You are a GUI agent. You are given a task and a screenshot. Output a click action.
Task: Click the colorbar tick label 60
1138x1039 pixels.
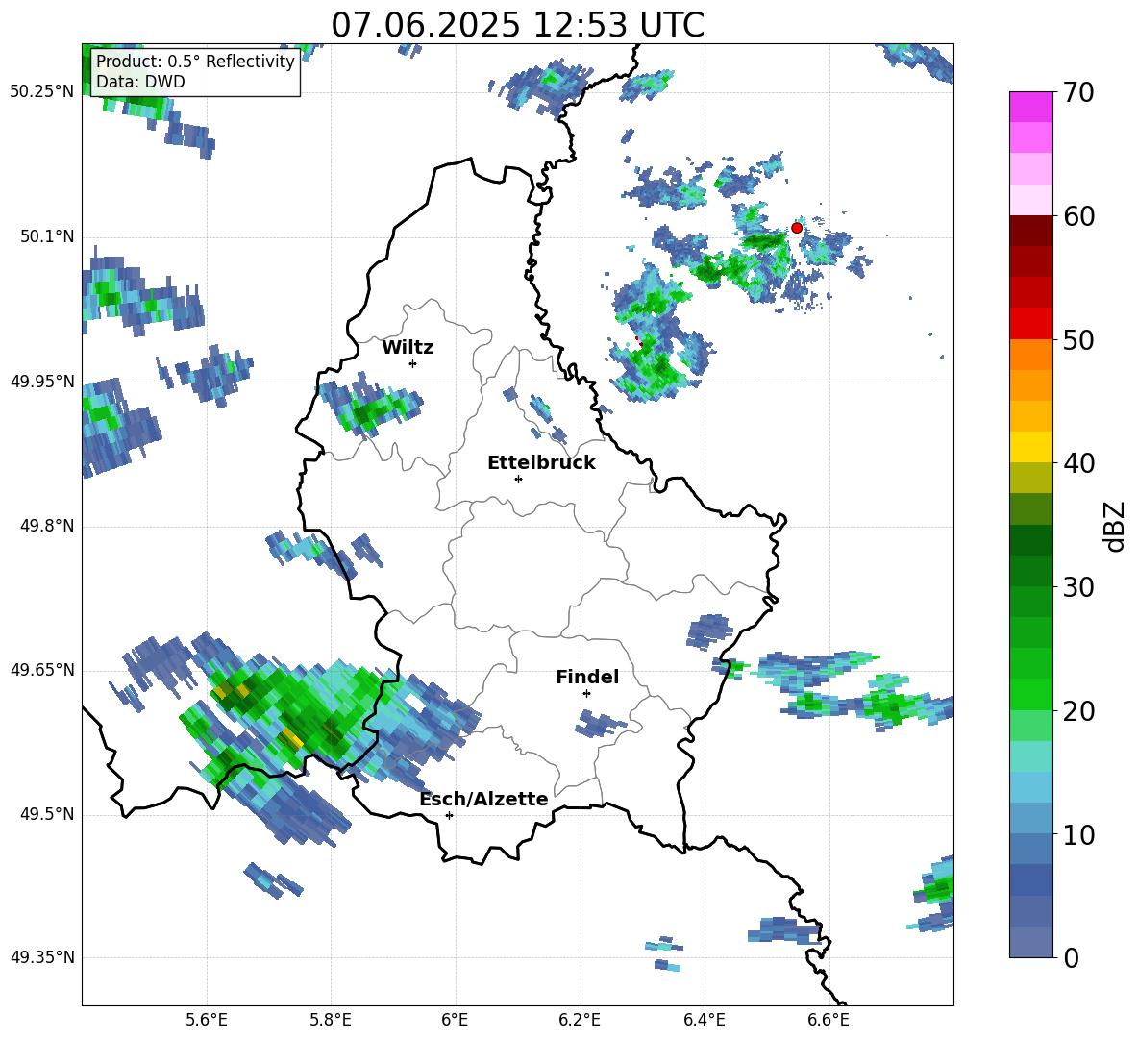[1078, 216]
